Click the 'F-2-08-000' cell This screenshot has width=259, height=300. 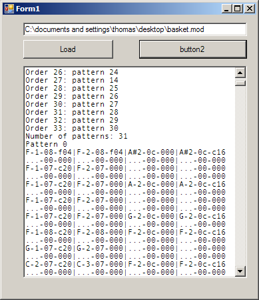(x=100, y=232)
